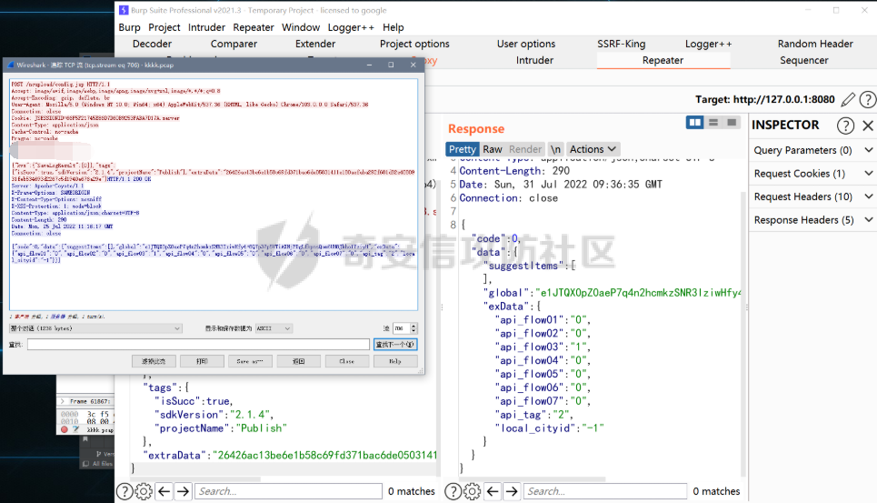Viewport: 877px width, 503px height.
Task: Select the combined tabbed layout icon
Action: click(731, 122)
